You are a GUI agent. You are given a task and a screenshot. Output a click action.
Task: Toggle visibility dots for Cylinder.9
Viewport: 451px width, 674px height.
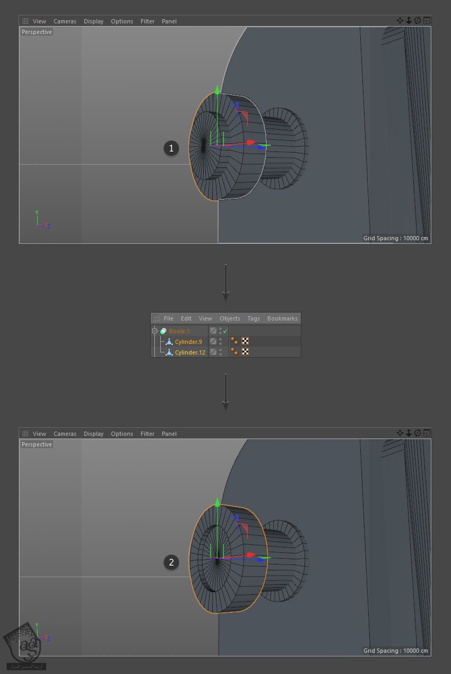(220, 341)
